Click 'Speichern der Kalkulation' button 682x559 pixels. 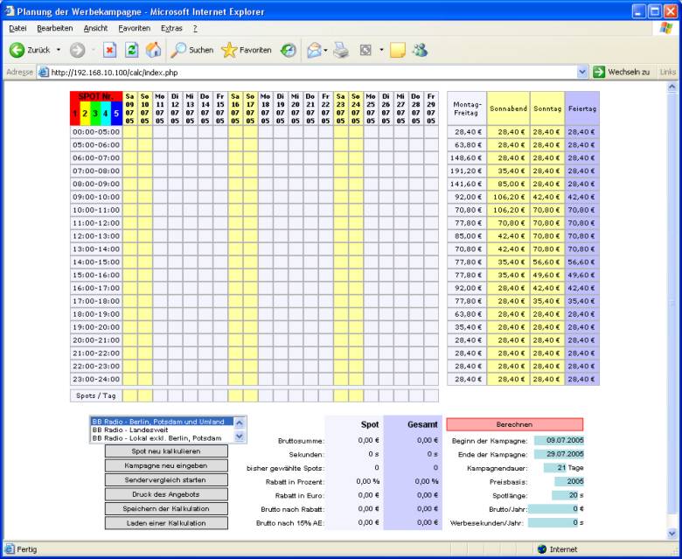166,508
